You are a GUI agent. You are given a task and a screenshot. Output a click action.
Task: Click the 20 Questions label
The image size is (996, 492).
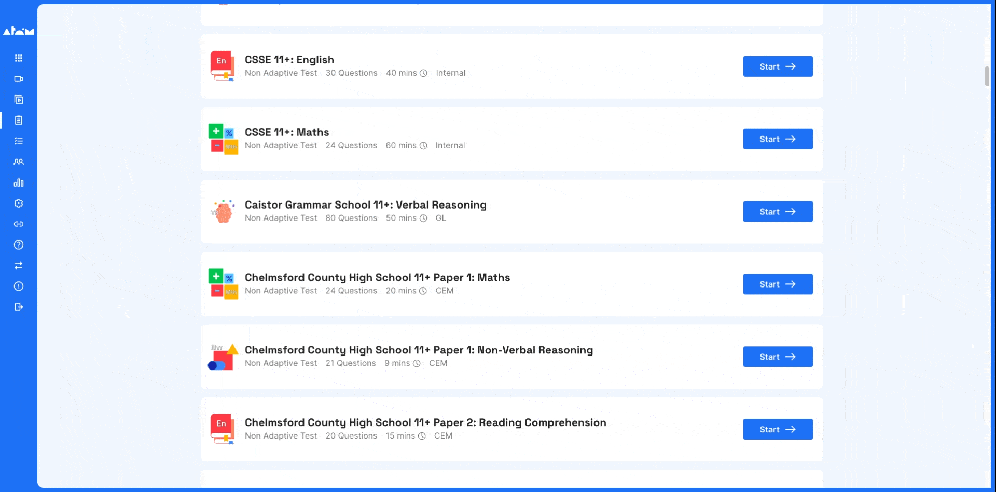point(351,436)
